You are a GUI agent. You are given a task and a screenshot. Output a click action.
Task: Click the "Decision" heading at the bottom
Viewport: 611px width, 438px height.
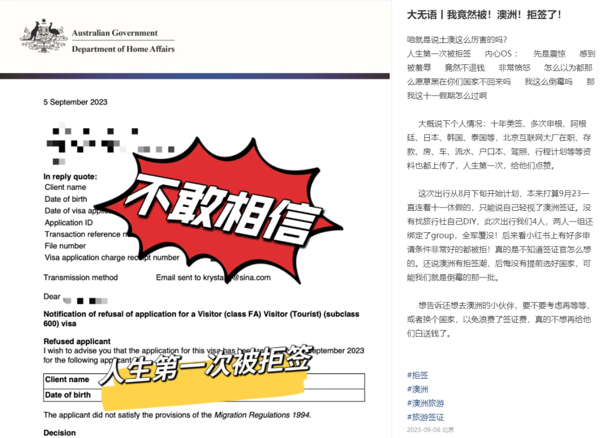point(59,433)
